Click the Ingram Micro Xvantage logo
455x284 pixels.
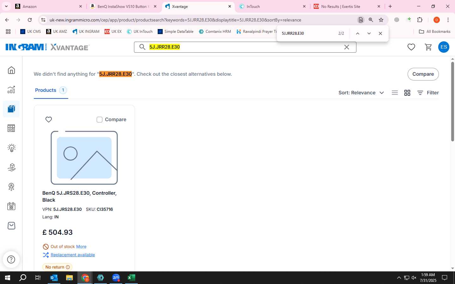(47, 47)
